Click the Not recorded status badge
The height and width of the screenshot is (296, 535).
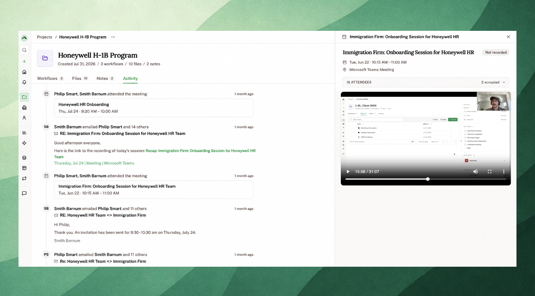496,52
